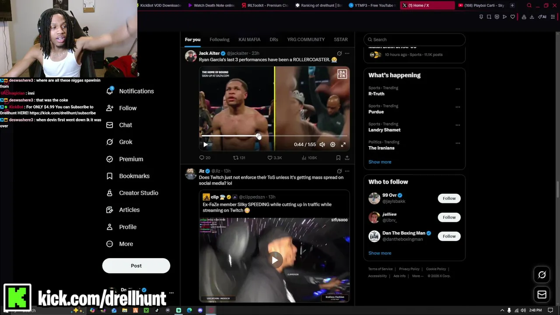Open more options on Jack Alter post
This screenshot has width=560, height=315.
click(x=347, y=53)
